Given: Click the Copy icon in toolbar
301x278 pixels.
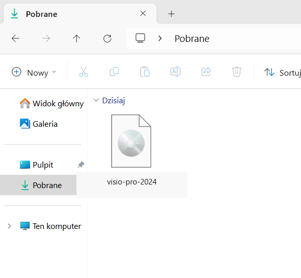Looking at the screenshot, I should (114, 72).
